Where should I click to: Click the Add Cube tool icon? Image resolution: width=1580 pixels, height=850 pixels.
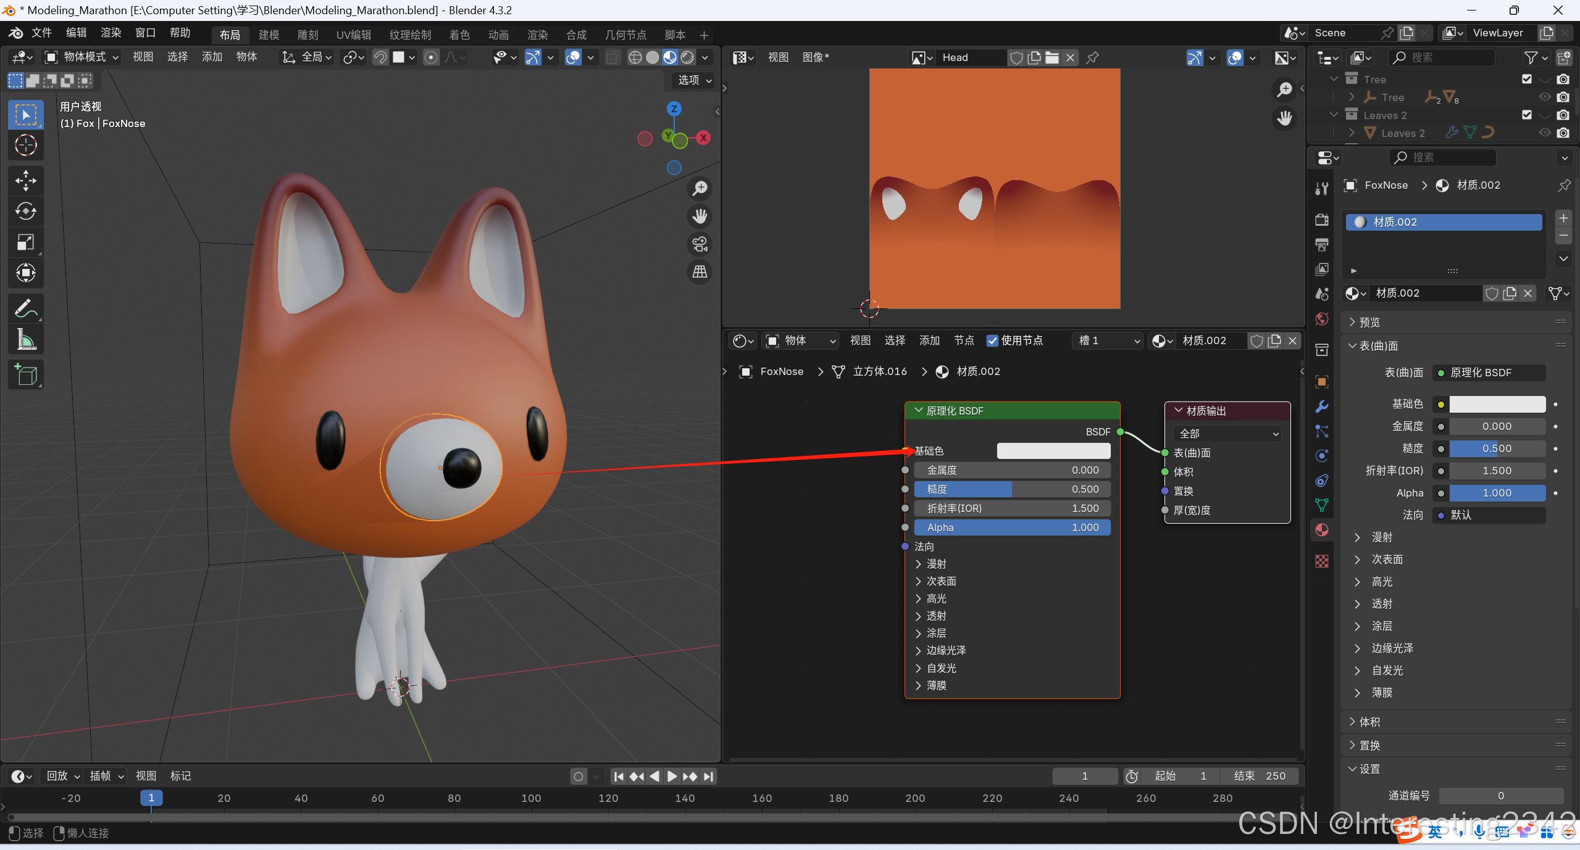pos(25,374)
